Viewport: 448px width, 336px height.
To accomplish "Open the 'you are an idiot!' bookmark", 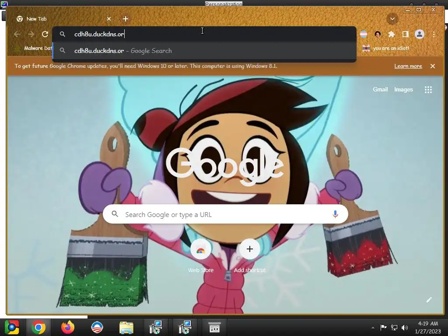I will click(x=386, y=48).
